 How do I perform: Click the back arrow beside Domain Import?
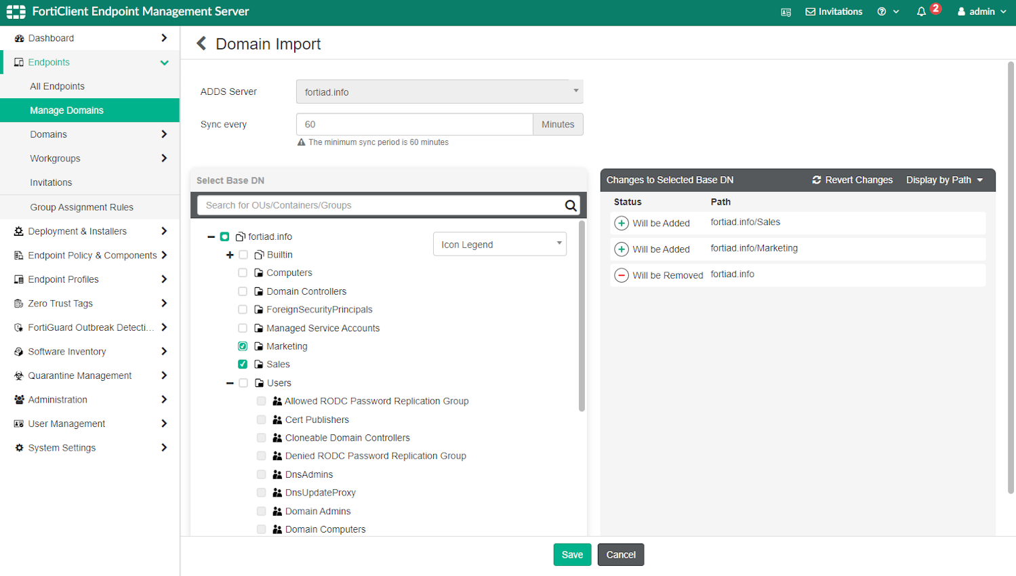click(201, 43)
